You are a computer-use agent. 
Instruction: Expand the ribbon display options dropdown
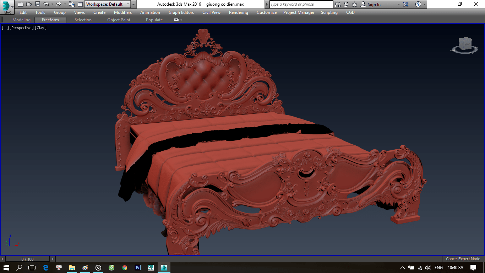181,20
